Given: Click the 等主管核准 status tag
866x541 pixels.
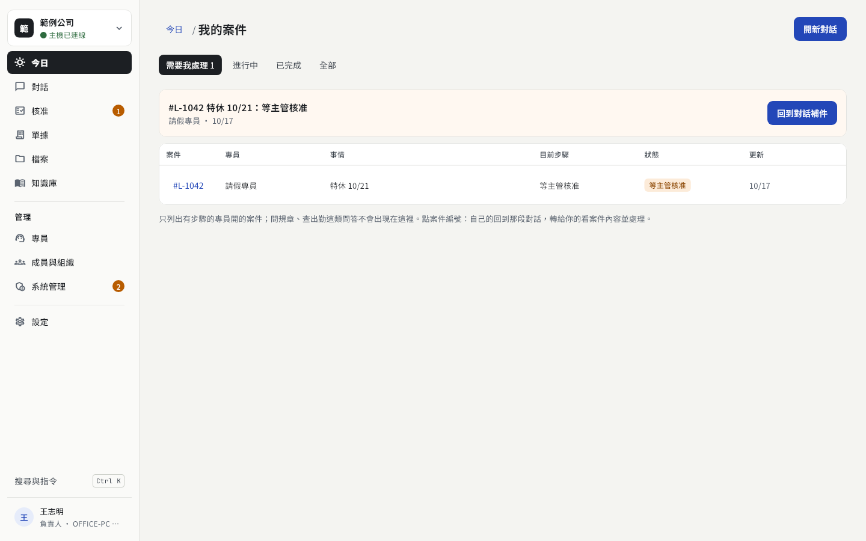Looking at the screenshot, I should (x=668, y=185).
